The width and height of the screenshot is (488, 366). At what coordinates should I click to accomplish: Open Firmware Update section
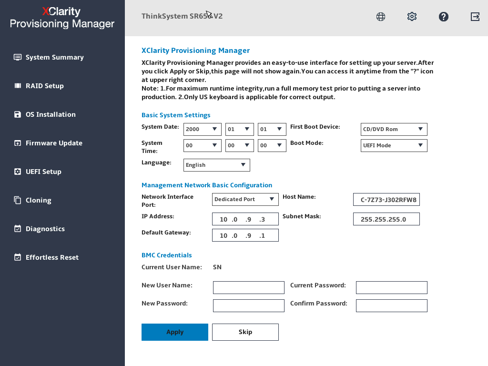click(54, 143)
